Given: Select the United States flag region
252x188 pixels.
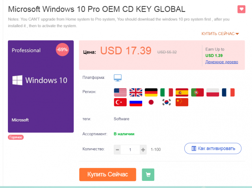Looking at the screenshot, I should 120,92.
